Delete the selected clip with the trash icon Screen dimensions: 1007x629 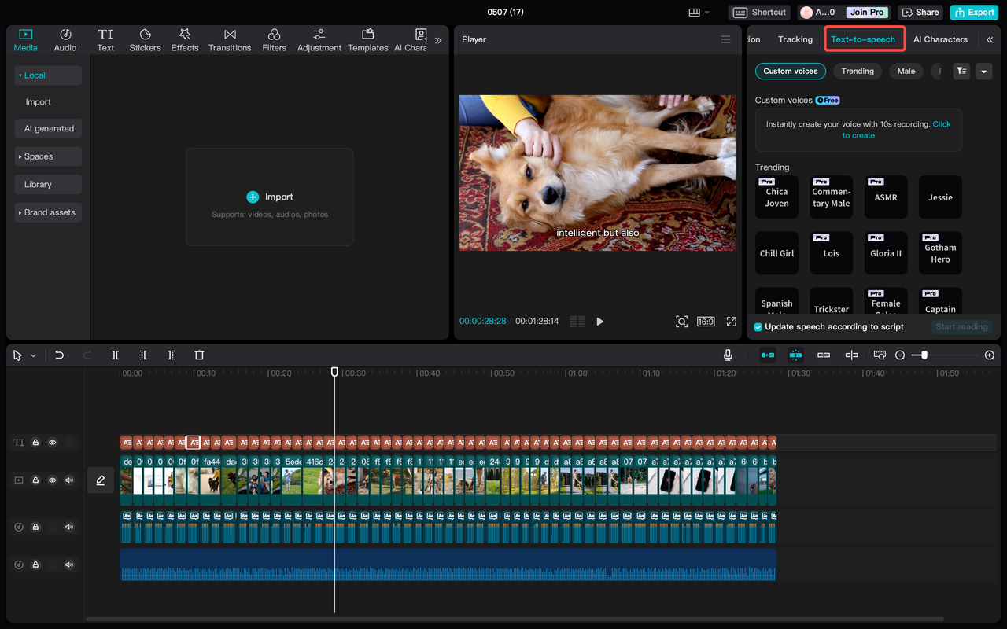click(199, 355)
